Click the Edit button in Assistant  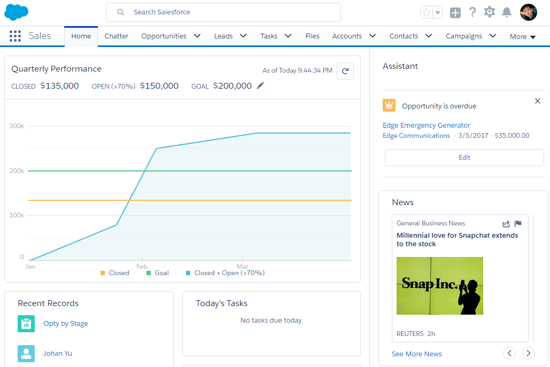click(464, 158)
